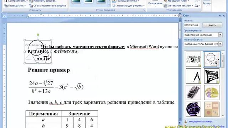The image size is (228, 128).
Task: Click На задний план option
Action: (177, 1)
